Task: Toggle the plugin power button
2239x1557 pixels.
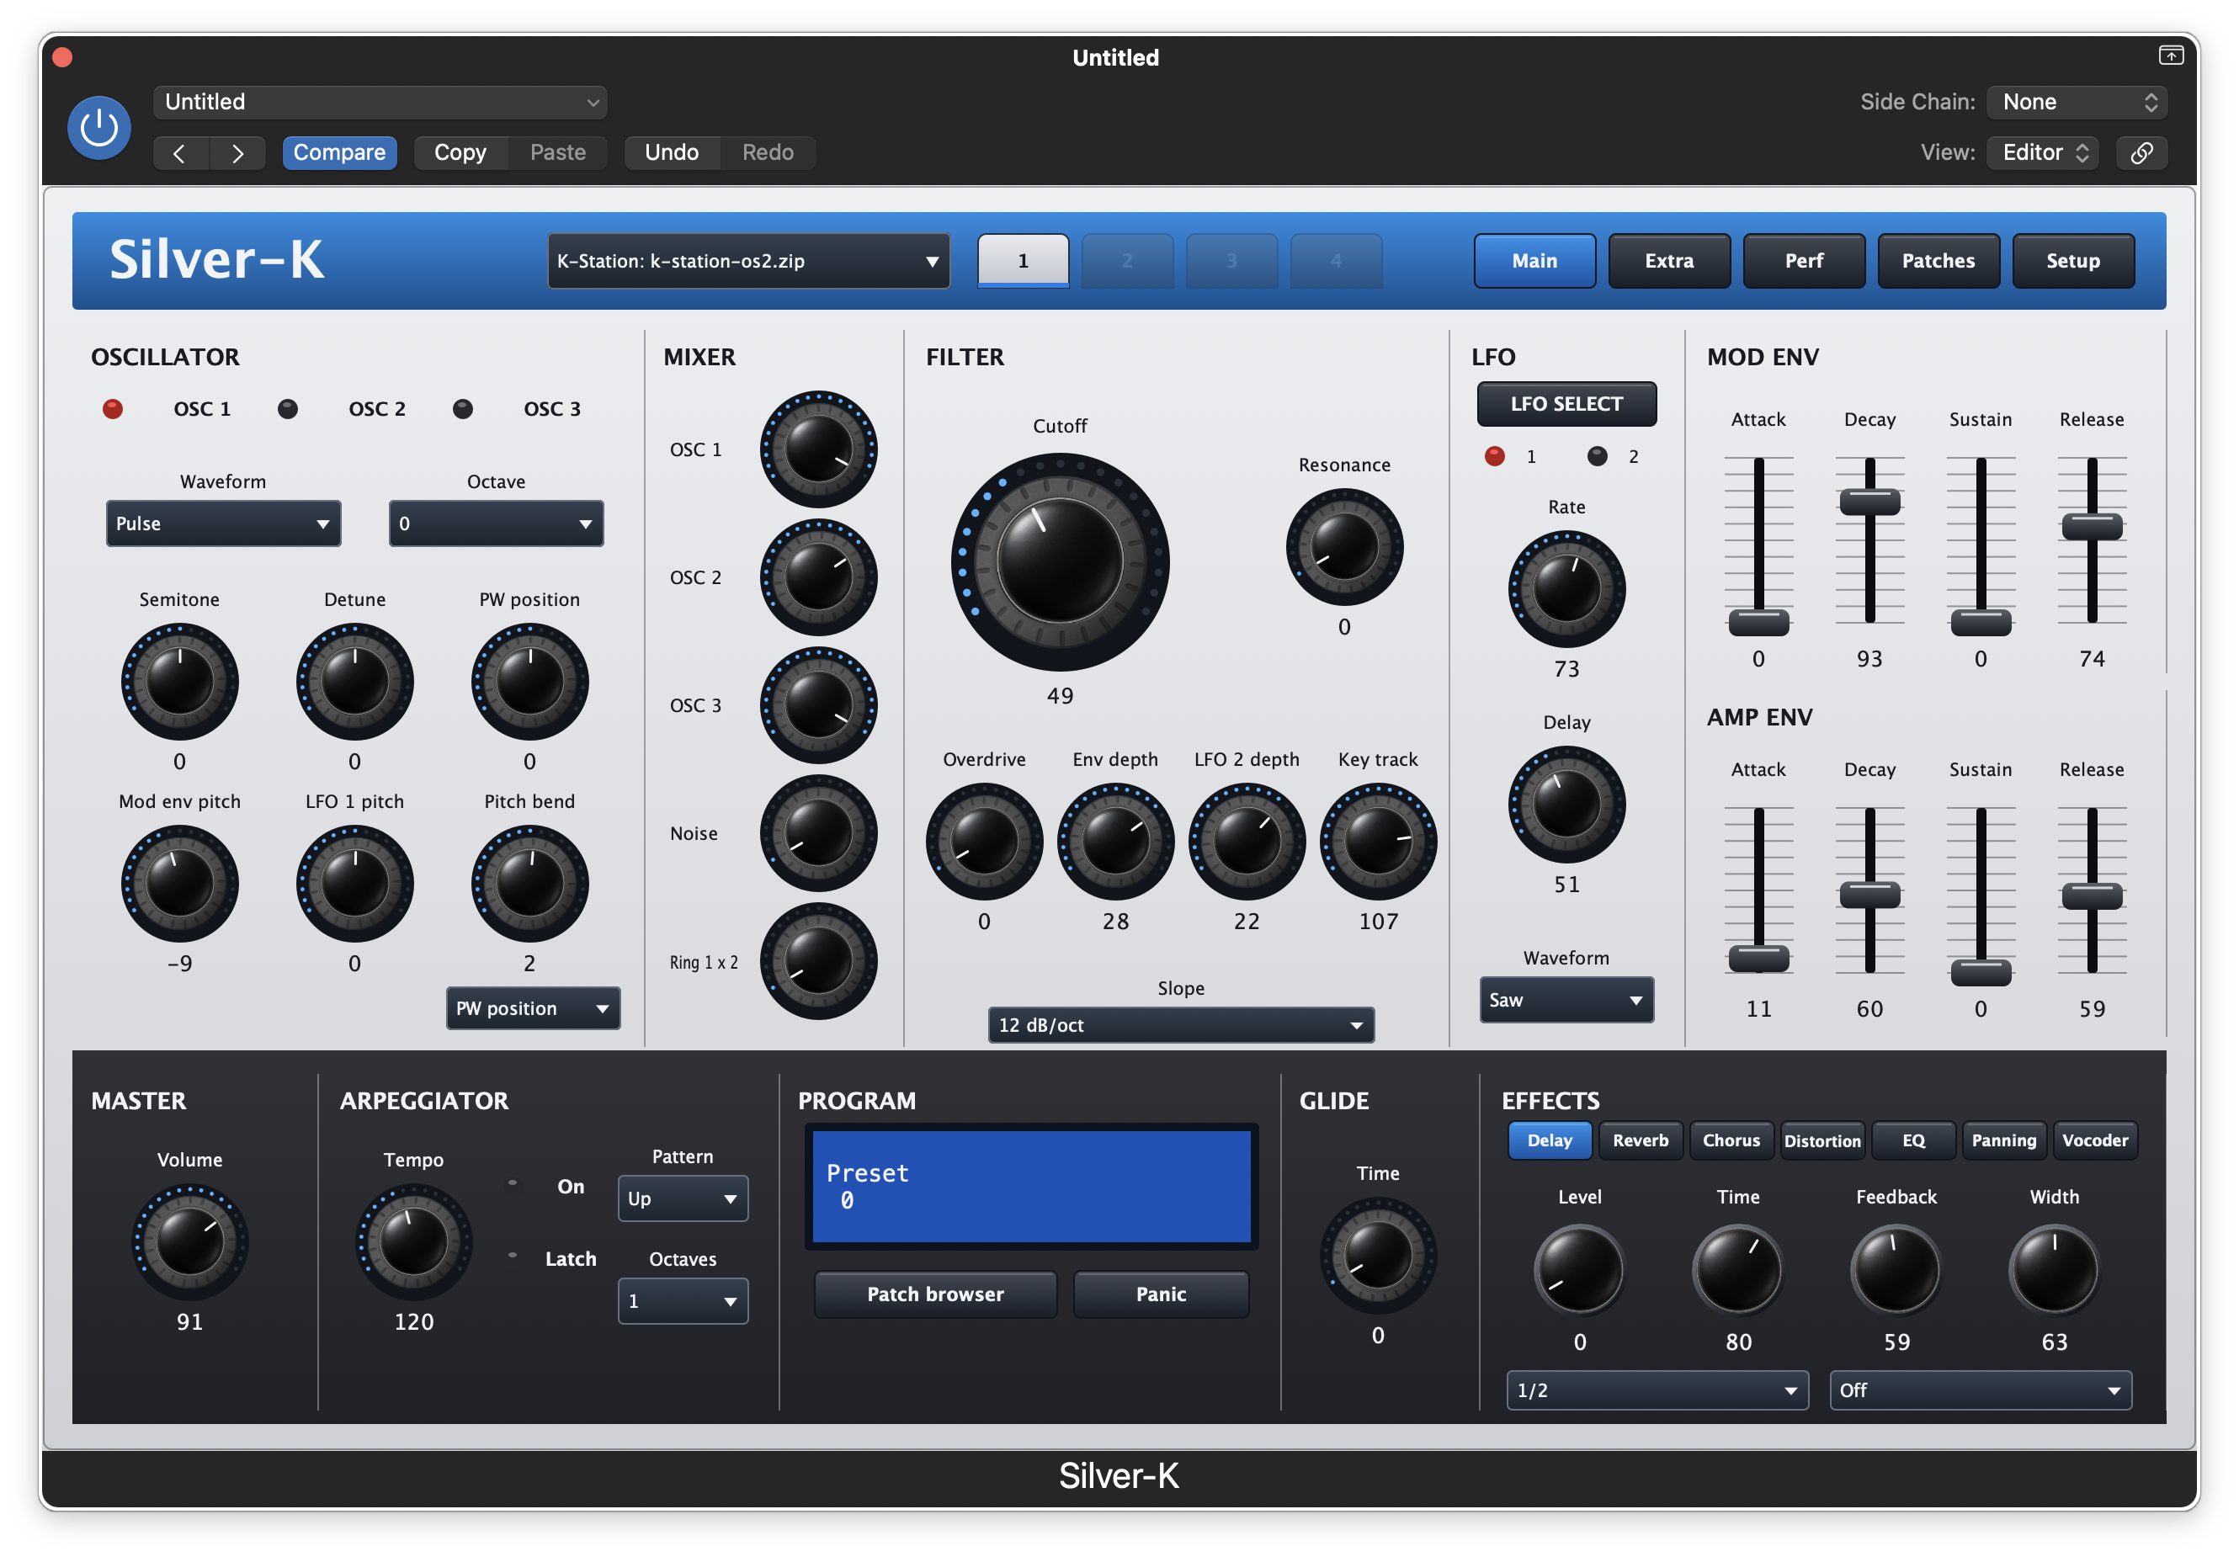Action: tap(99, 128)
